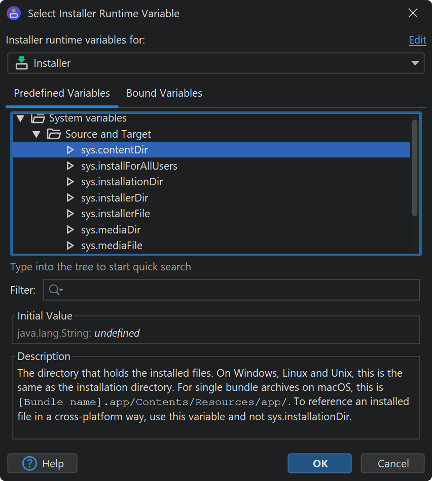
Task: Click the filter search magnifier icon
Action: tap(53, 290)
